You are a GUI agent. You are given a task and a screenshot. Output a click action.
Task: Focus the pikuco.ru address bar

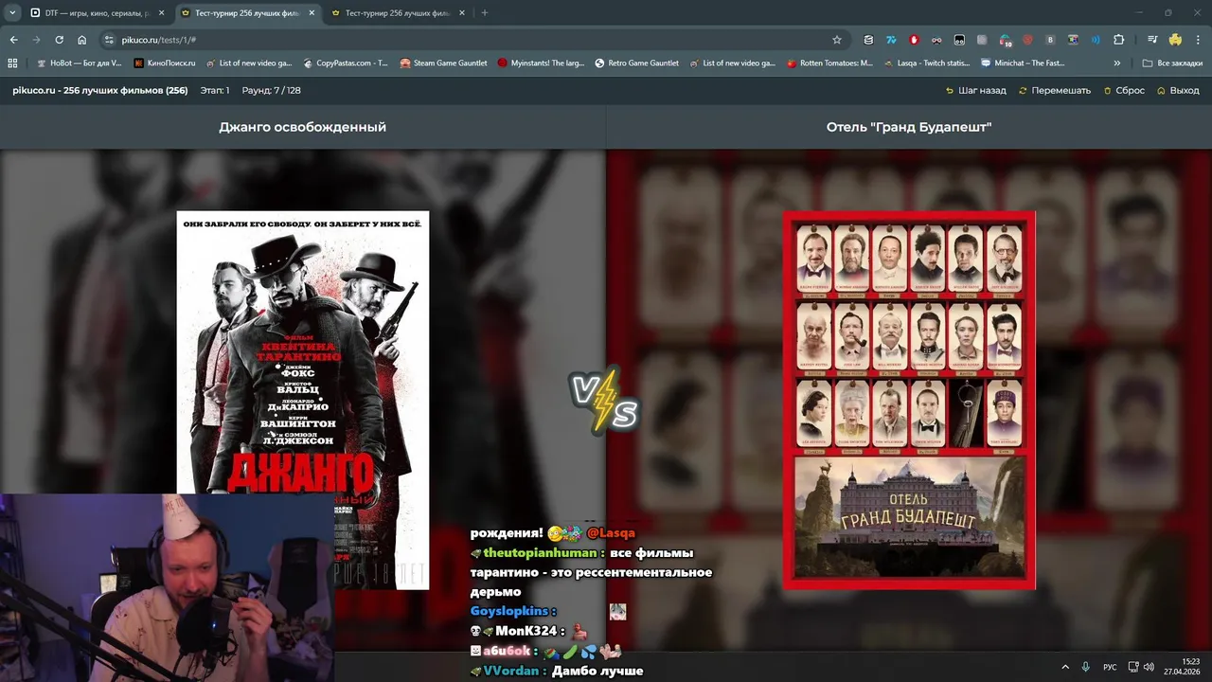473,40
